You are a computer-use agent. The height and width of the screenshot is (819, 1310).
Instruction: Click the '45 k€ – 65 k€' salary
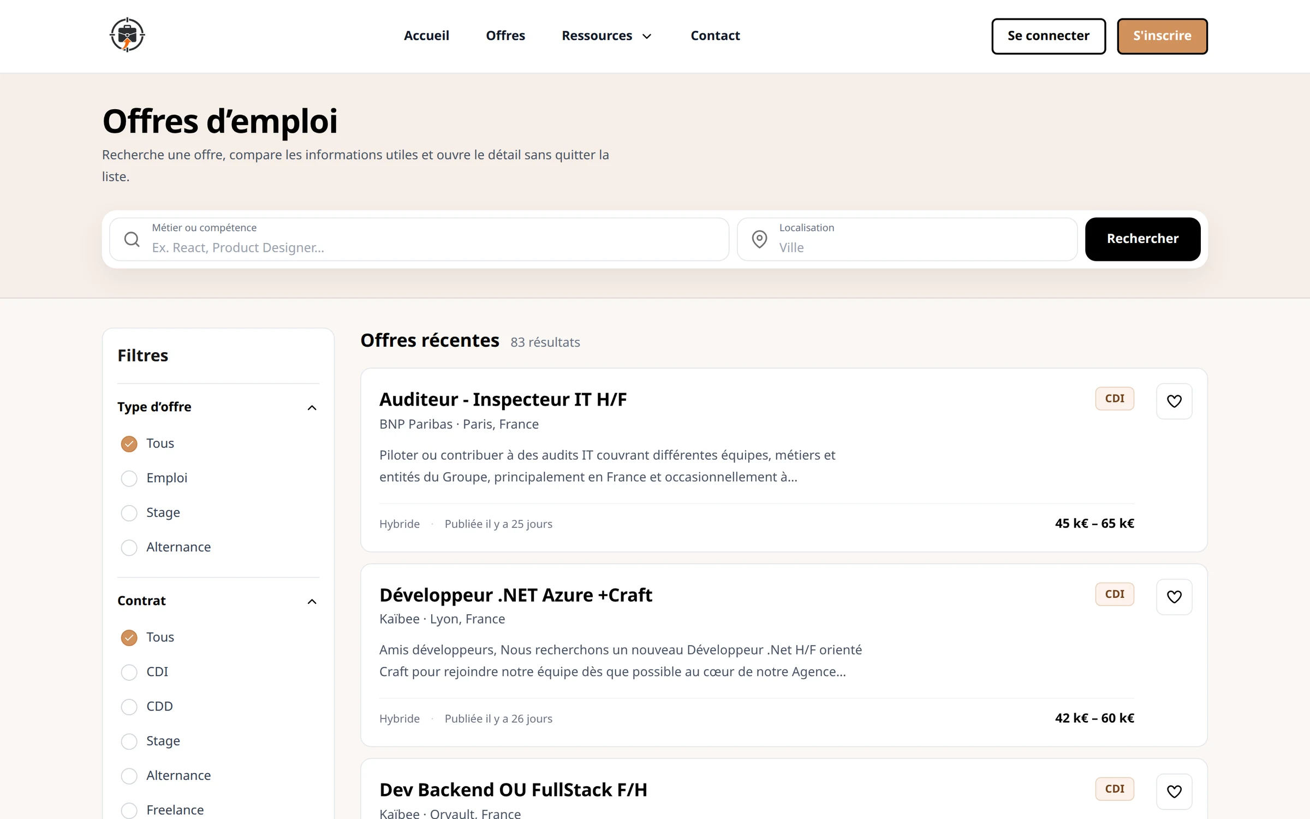tap(1094, 524)
